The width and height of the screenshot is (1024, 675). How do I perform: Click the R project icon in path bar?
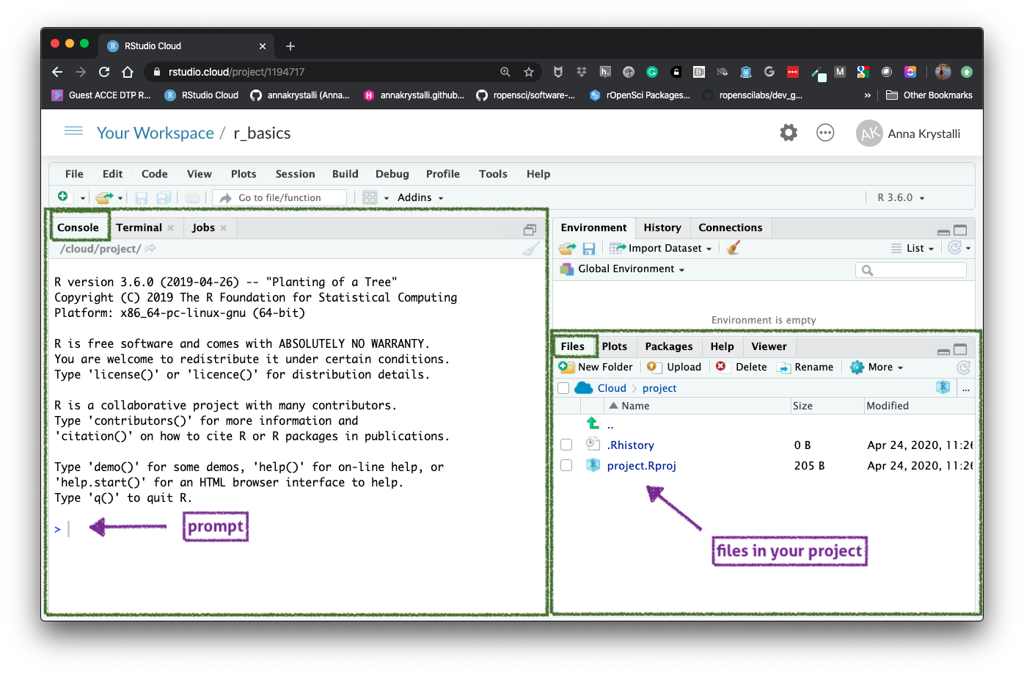click(x=943, y=387)
